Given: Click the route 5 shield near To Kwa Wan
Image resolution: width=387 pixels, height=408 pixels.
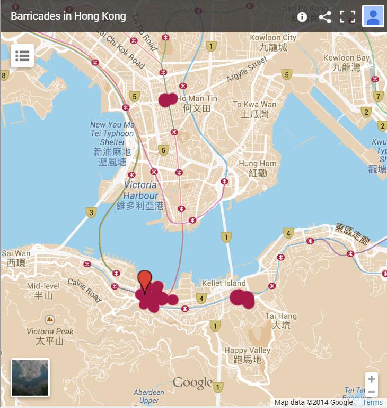Looking at the screenshot, I should click(286, 75).
